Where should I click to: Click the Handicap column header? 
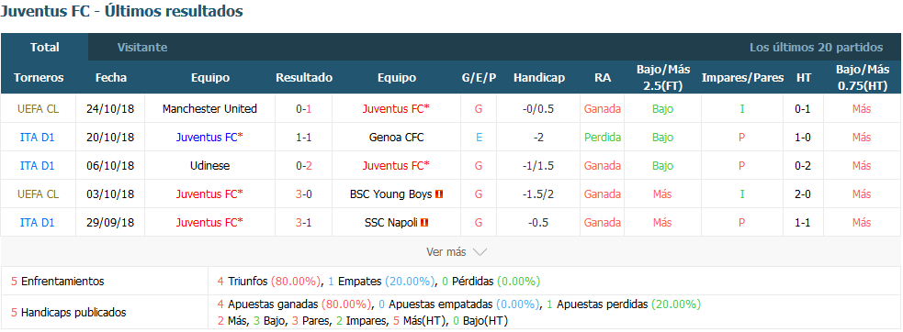(x=539, y=78)
